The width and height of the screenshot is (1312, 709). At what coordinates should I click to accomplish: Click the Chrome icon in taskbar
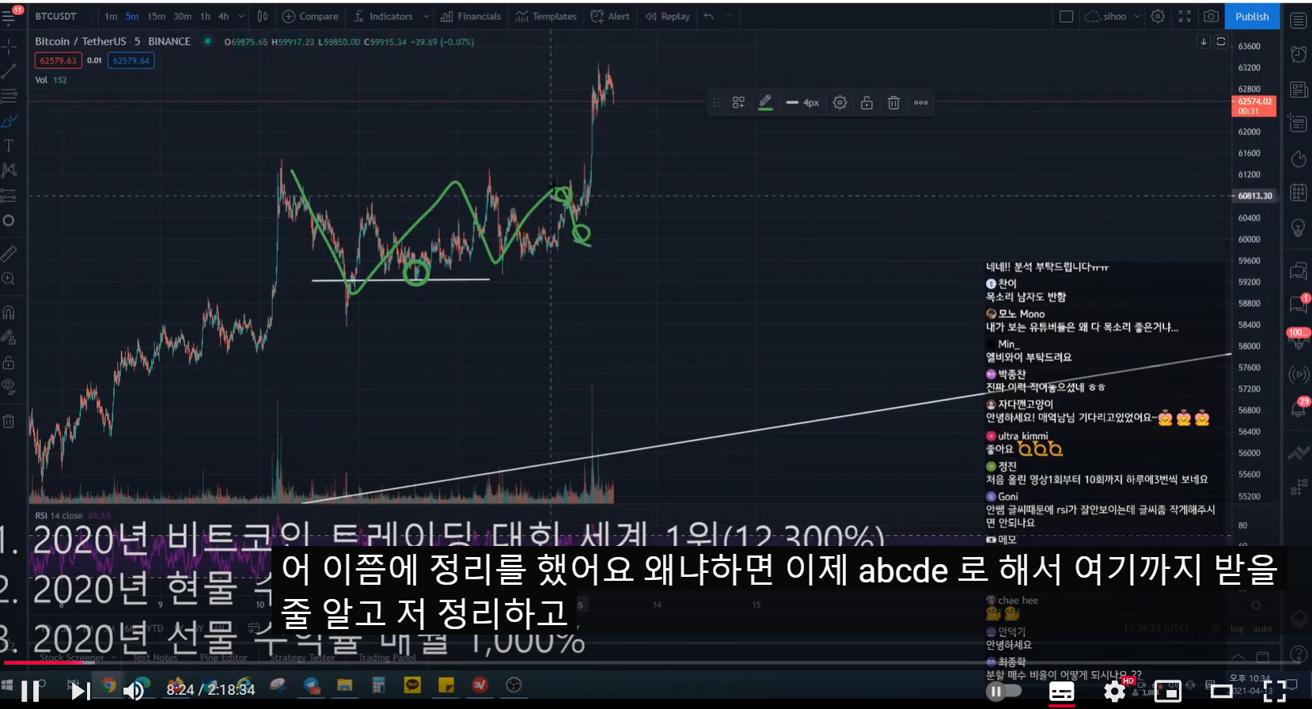click(x=109, y=685)
